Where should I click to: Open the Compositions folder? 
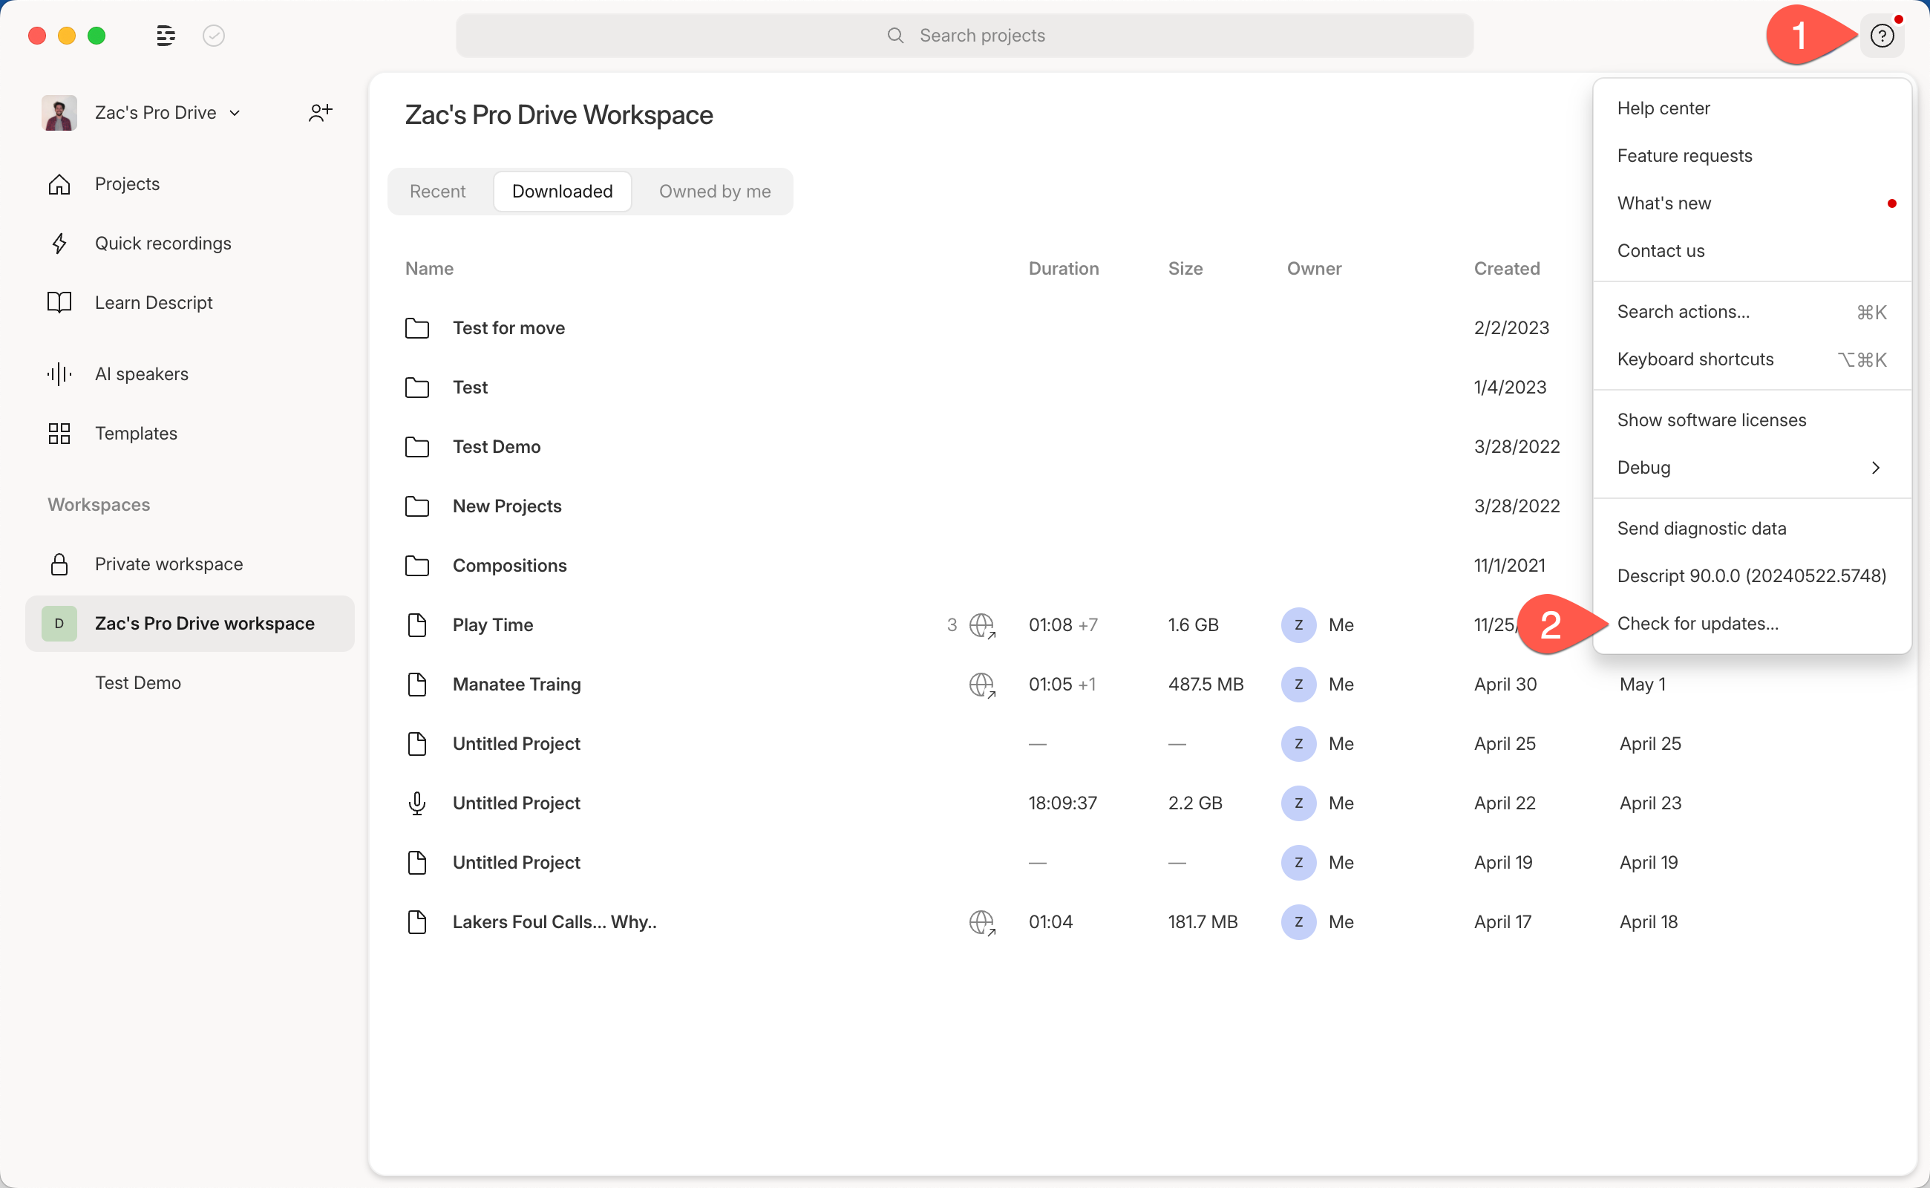tap(510, 565)
